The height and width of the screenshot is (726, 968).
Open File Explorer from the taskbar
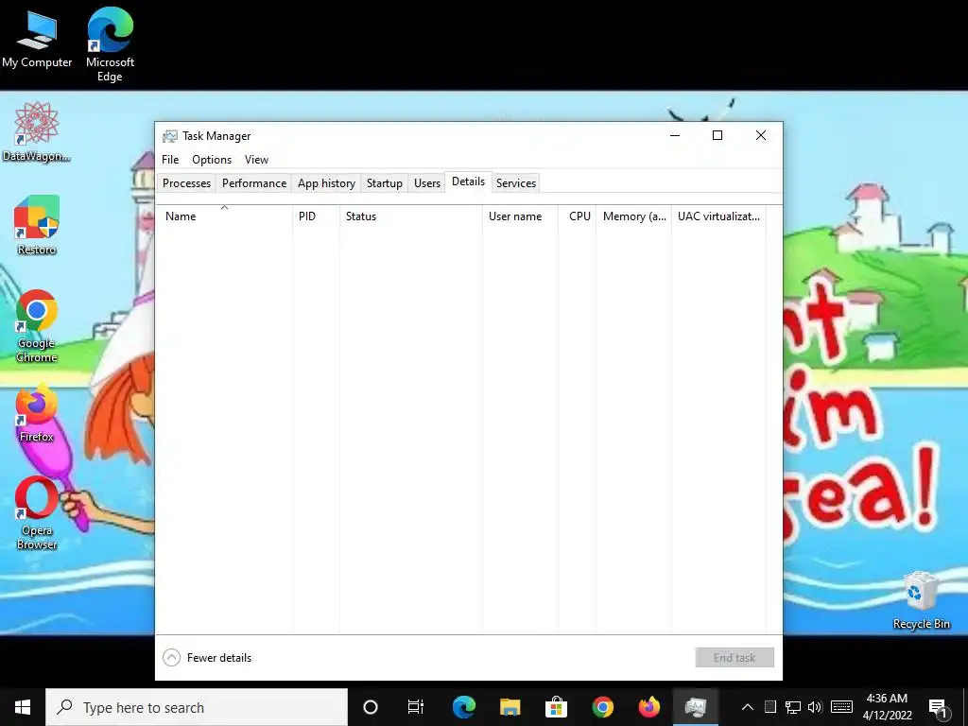click(x=510, y=707)
